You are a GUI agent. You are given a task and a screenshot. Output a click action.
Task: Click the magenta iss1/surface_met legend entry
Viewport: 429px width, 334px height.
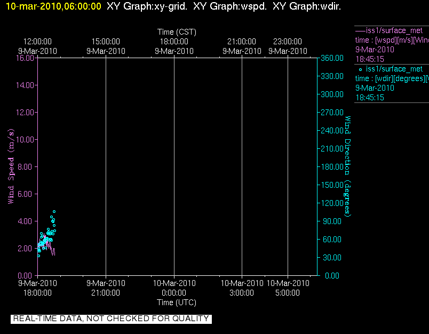click(x=389, y=30)
